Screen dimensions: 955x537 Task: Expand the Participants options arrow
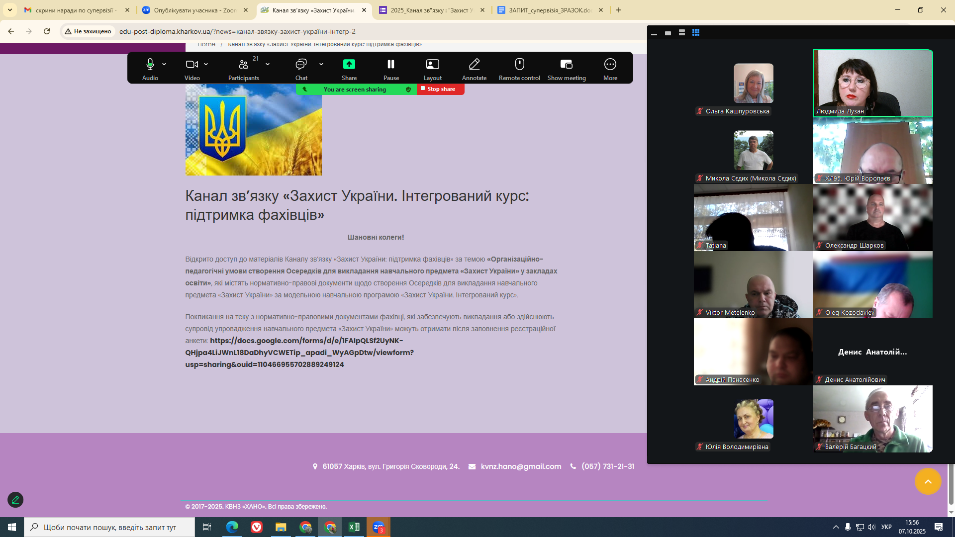(268, 64)
